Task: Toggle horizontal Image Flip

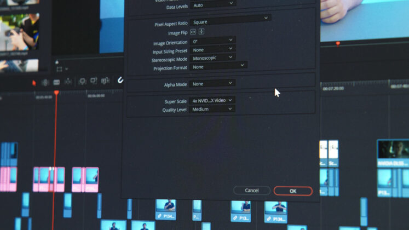Action: [x=193, y=32]
